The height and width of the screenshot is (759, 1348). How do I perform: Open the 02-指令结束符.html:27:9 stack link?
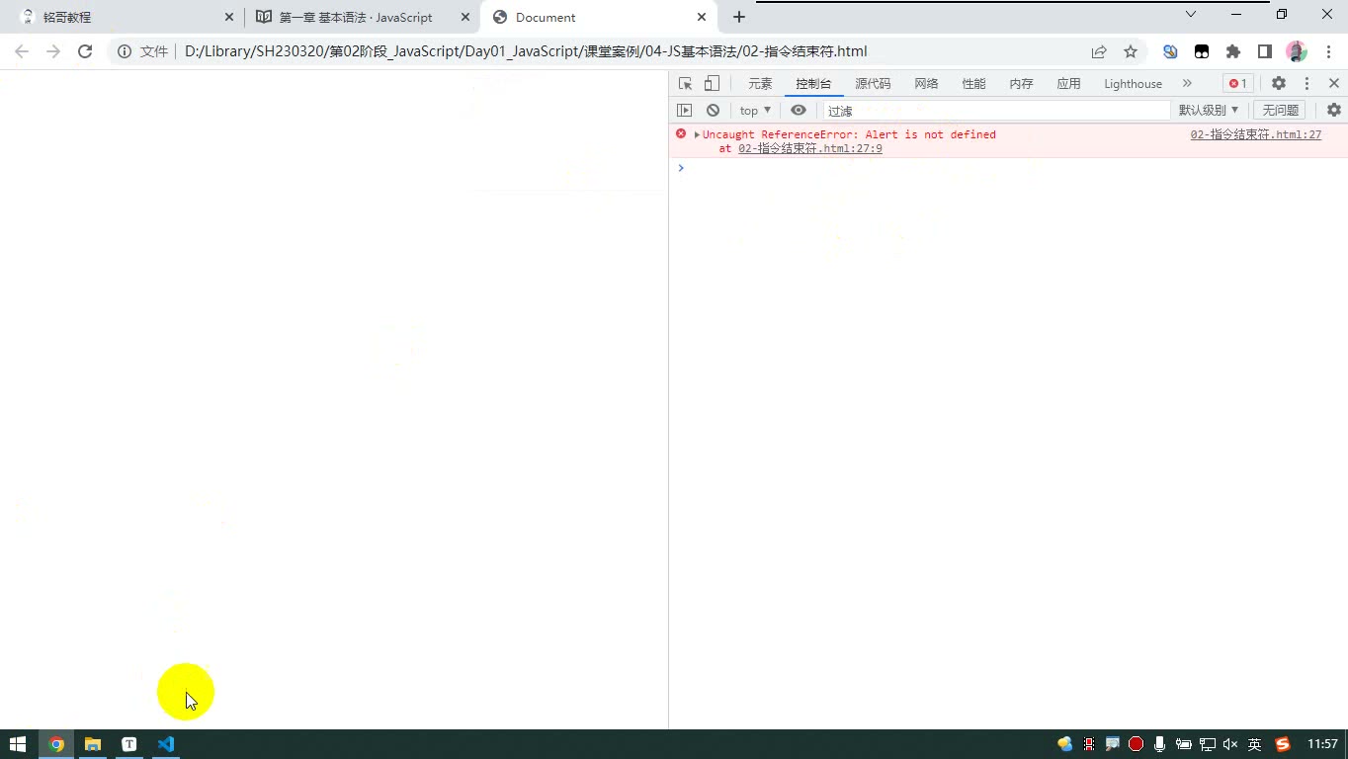(x=810, y=149)
